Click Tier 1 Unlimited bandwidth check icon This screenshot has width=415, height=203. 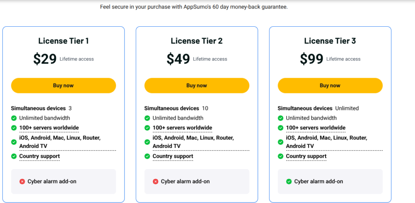click(14, 118)
